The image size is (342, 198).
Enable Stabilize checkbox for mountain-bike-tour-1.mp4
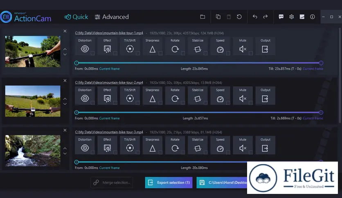(x=206, y=53)
